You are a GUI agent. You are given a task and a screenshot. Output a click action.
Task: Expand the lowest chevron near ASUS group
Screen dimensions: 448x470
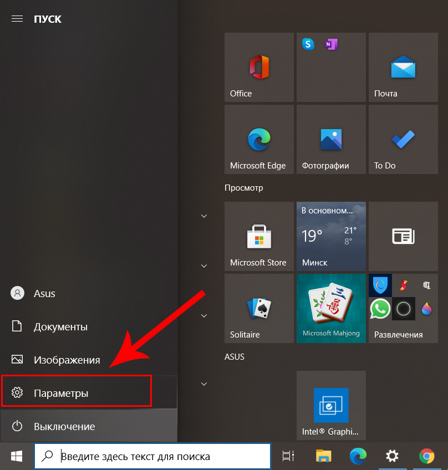pyautogui.click(x=204, y=384)
